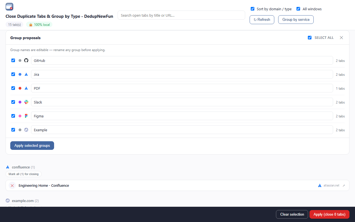Viewport: 355px width, 222px height.
Task: Click the blue color dot for Jira group
Action: click(20, 74)
